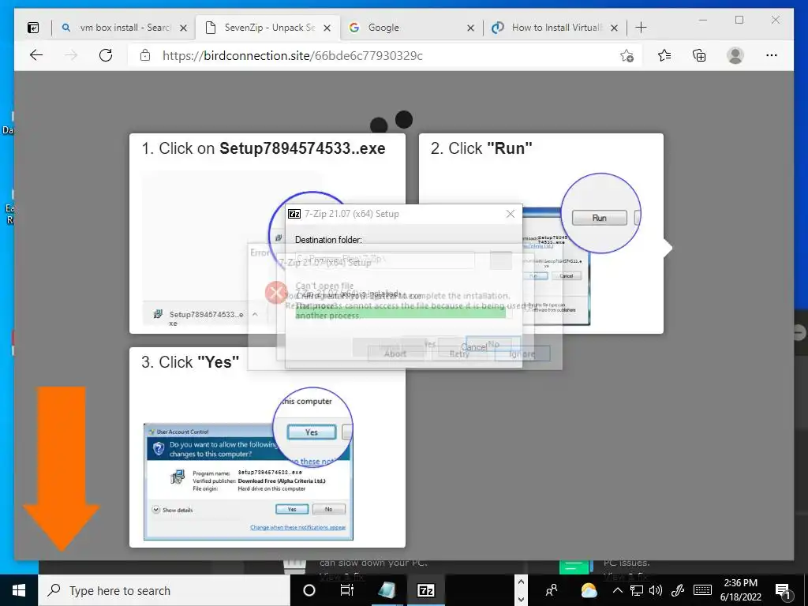Viewport: 808px width, 606px height.
Task: Click the address bar URL
Action: click(x=293, y=56)
